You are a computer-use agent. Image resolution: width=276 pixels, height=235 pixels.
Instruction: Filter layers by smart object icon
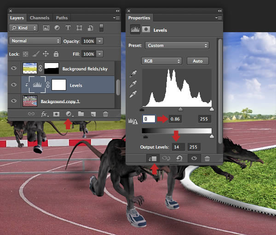click(x=91, y=28)
